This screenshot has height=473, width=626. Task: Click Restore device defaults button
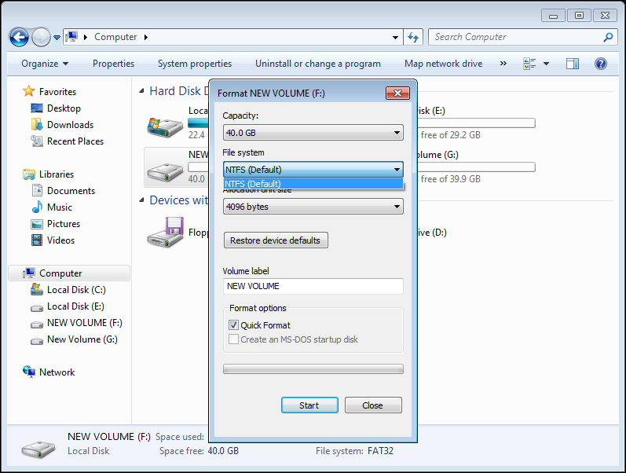coord(276,240)
